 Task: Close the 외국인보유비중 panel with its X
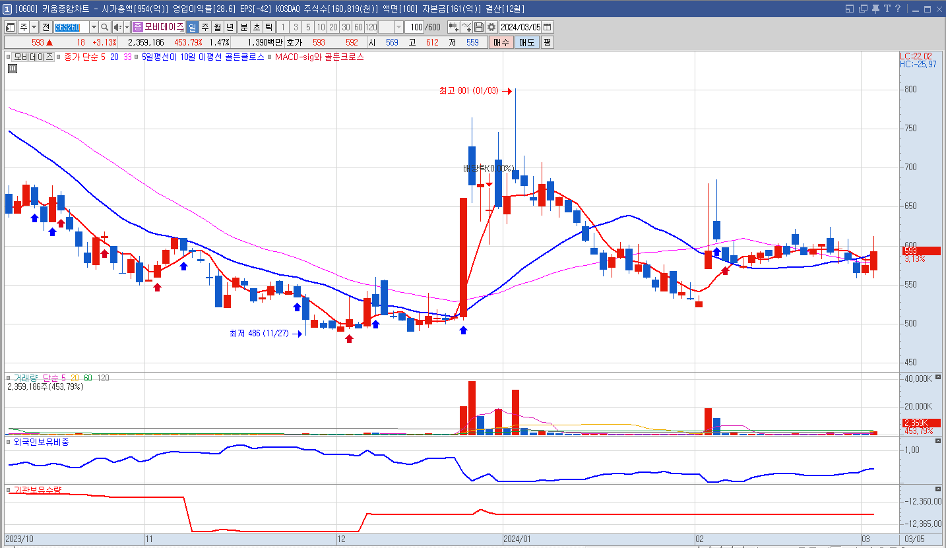click(938, 442)
